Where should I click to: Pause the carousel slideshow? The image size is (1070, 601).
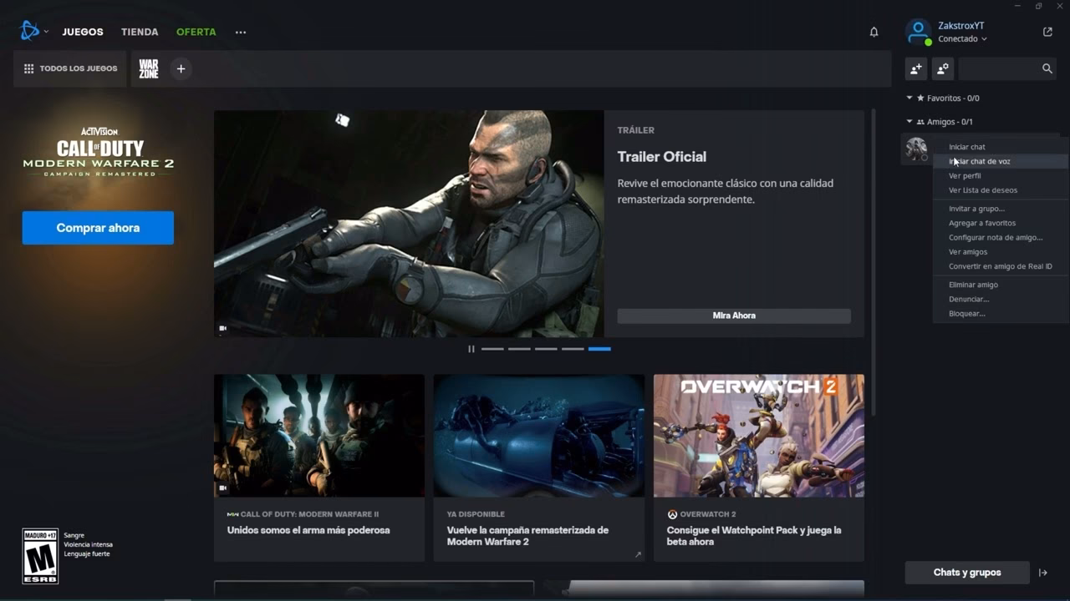tap(471, 349)
